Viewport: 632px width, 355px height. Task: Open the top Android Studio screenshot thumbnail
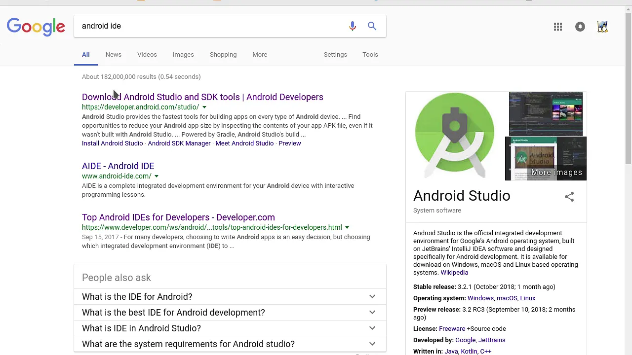546,113
